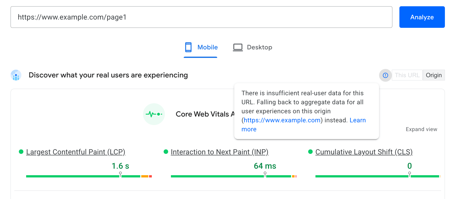464x199 pixels.
Task: Open the https://www.example.com origin link
Action: pyautogui.click(x=282, y=120)
